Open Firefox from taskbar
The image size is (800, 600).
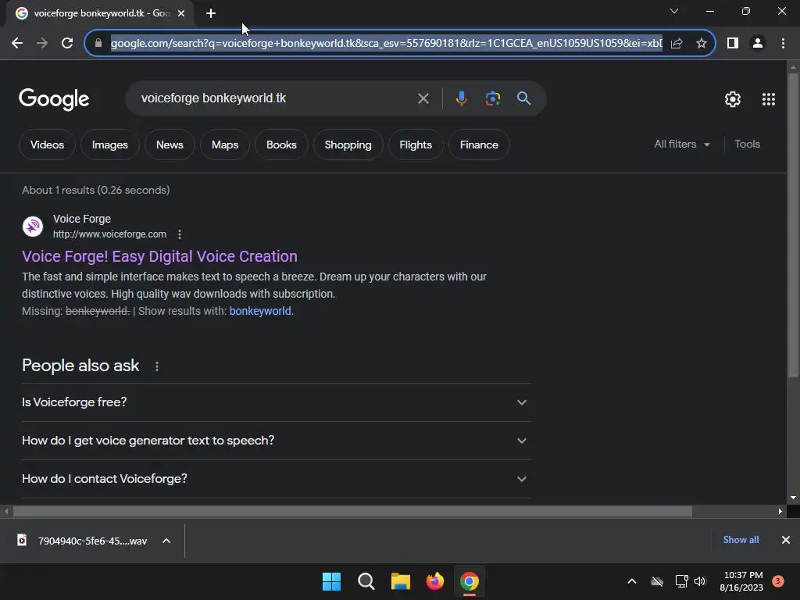click(x=434, y=581)
